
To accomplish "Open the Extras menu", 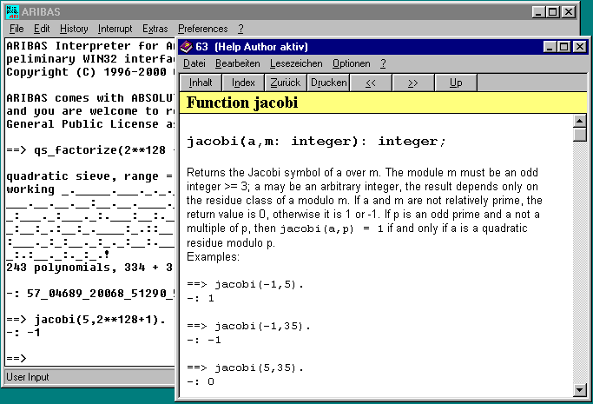I will (155, 29).
